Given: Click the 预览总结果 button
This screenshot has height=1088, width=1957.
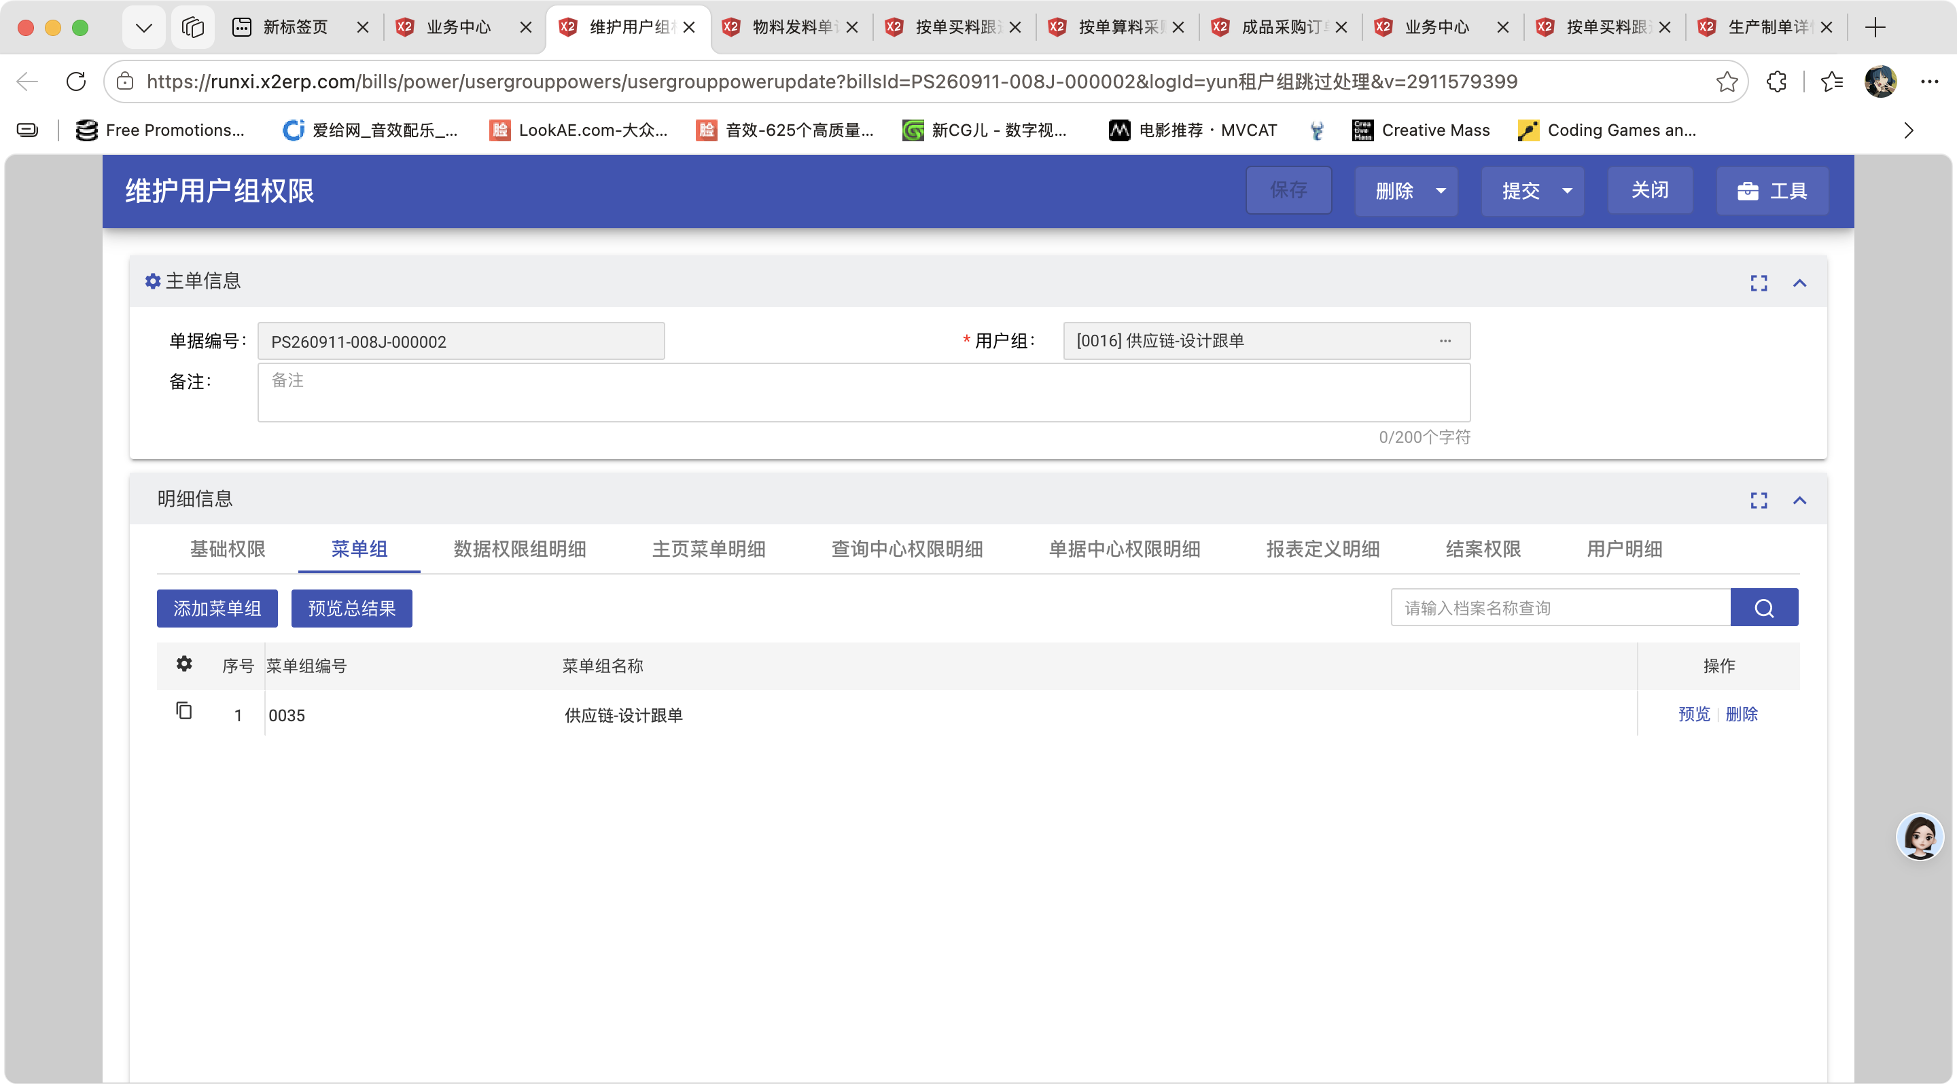Looking at the screenshot, I should click(352, 608).
